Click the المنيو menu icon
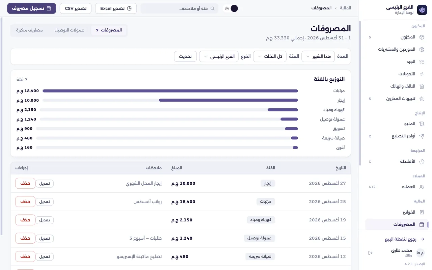This screenshot has height=270, width=432. (x=422, y=124)
